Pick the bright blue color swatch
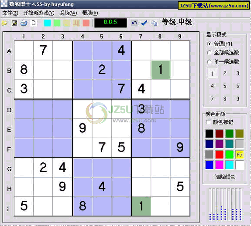Image resolution: width=251 pixels, height=226 pixels. (x=210, y=165)
